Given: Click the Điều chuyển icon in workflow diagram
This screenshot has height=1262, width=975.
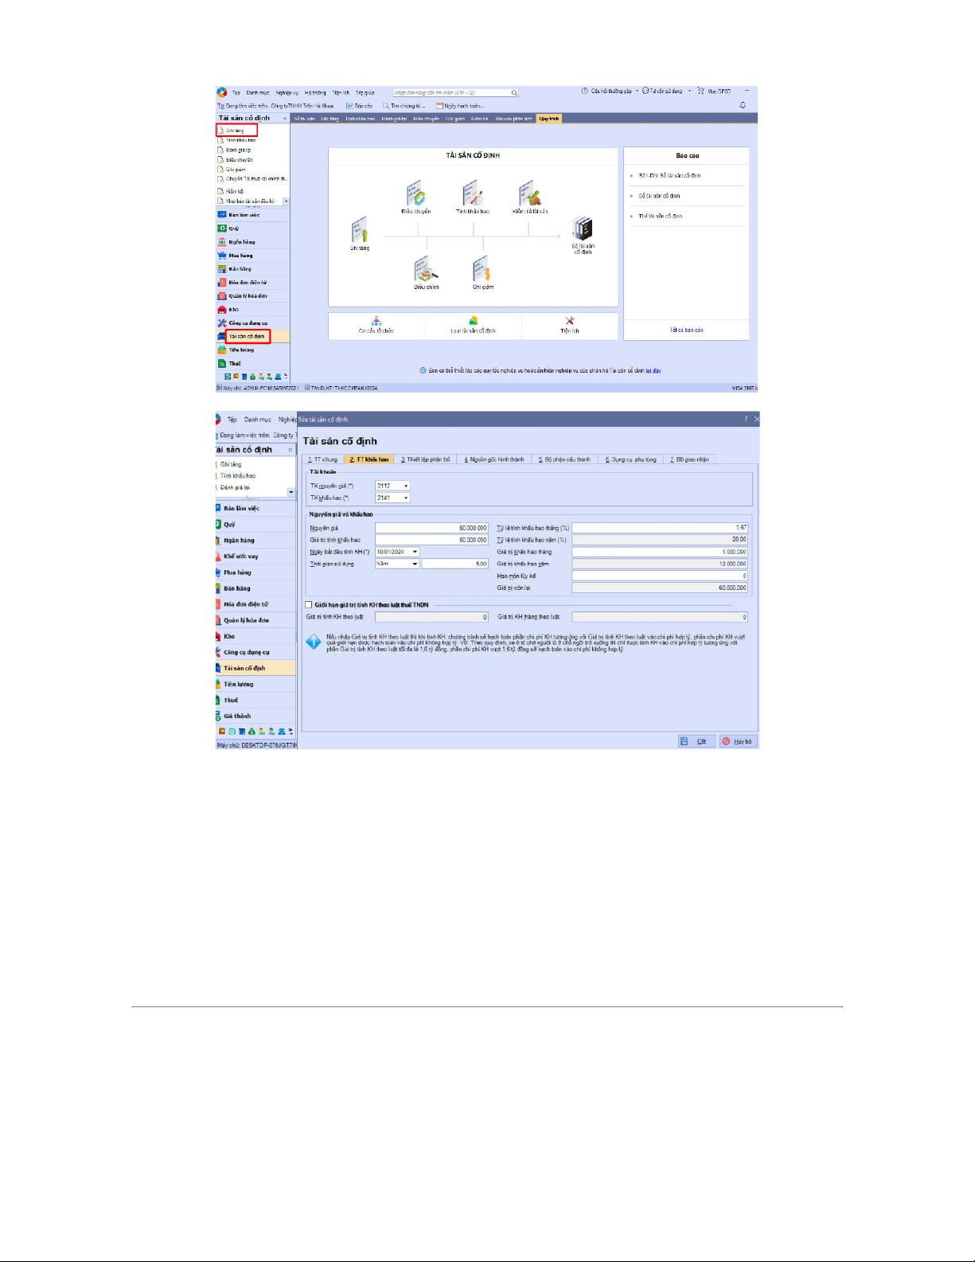Looking at the screenshot, I should coord(416,195).
